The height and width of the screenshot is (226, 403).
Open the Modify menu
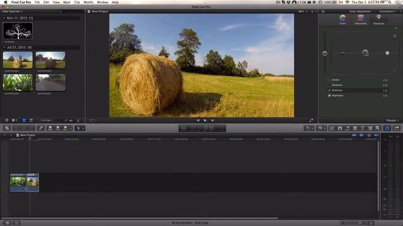[x=88, y=2]
